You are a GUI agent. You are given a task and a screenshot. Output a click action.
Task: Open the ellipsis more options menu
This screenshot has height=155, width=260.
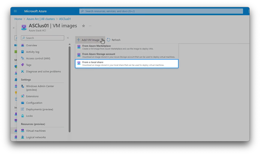[x=90, y=26]
